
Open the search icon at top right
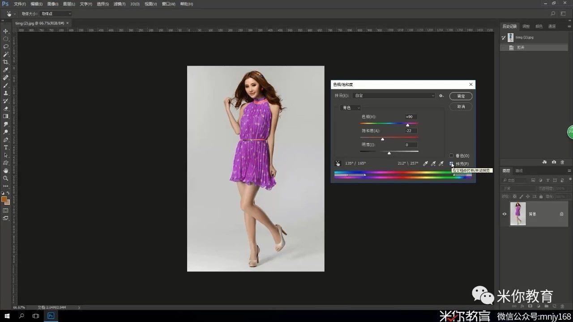coord(553,13)
